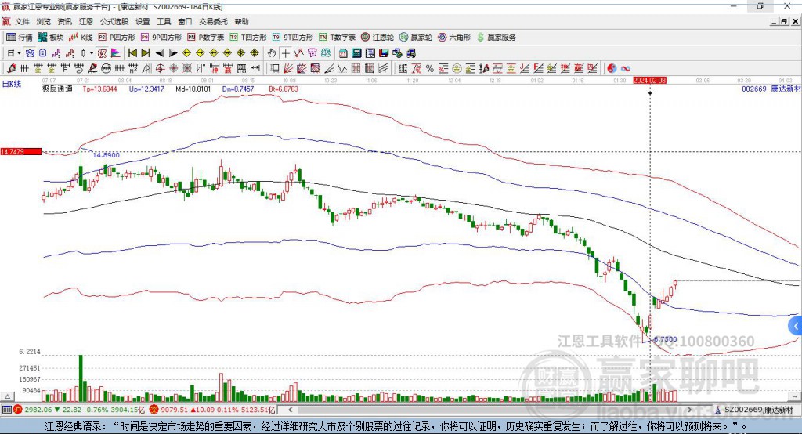Select the hand pan tool
802x434 pixels.
point(272,53)
